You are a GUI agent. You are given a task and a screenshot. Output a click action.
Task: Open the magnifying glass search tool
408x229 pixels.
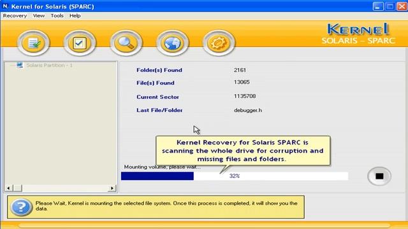tap(126, 43)
